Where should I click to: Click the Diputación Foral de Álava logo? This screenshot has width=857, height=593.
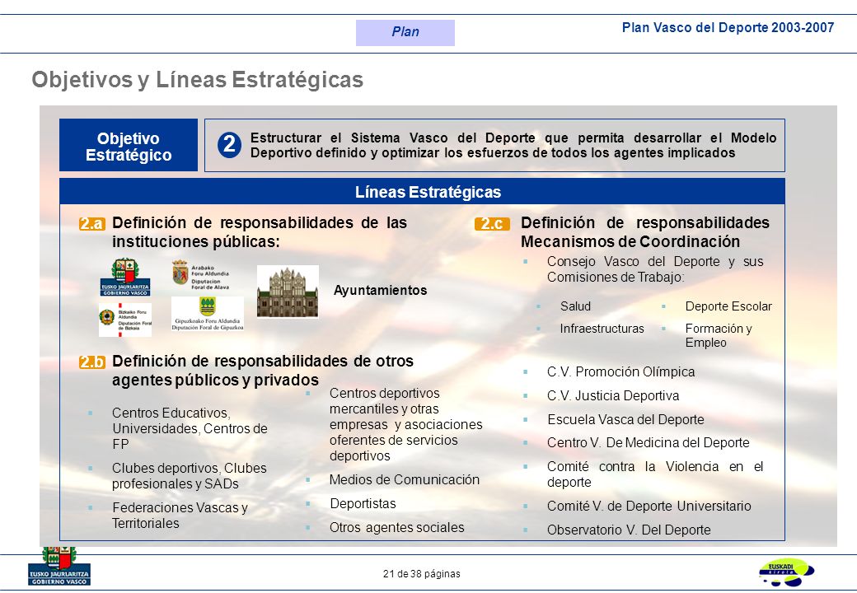click(200, 275)
